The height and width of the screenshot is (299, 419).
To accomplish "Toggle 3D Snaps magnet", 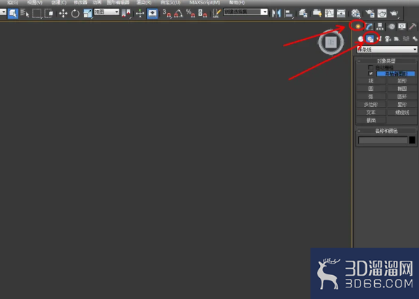I will (x=166, y=13).
